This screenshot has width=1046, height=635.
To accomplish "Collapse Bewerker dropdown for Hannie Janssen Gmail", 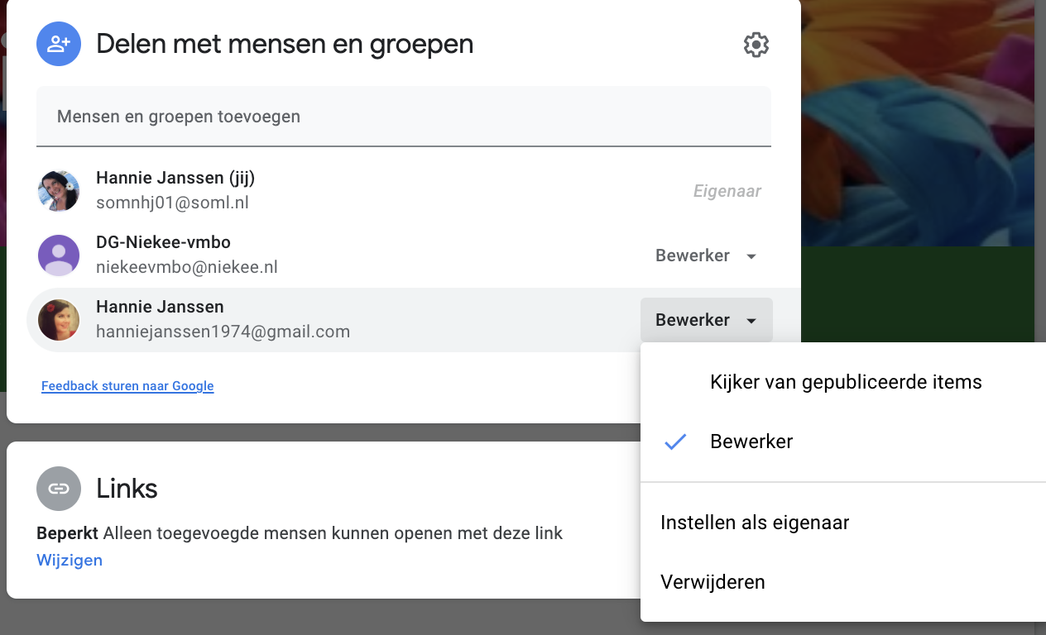I will 706,320.
